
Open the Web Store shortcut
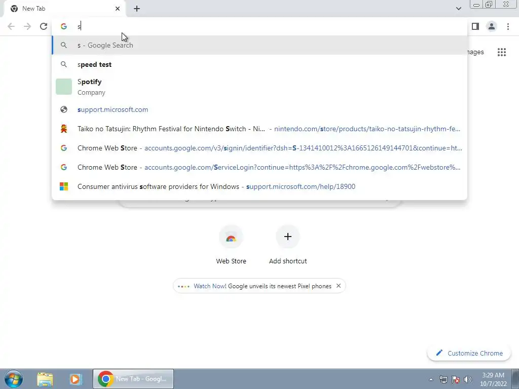tap(231, 245)
